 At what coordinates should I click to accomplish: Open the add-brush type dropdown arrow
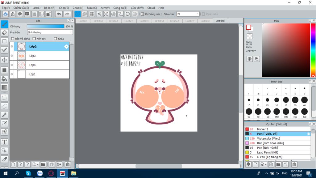pyautogui.click(x=266, y=165)
